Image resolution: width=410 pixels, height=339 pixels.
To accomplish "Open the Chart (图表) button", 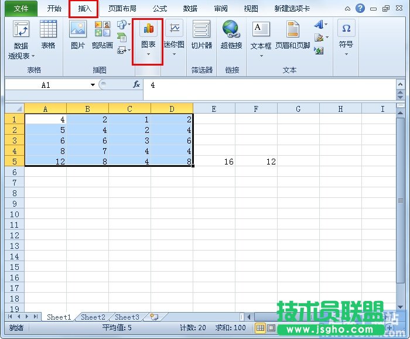I will click(x=148, y=39).
